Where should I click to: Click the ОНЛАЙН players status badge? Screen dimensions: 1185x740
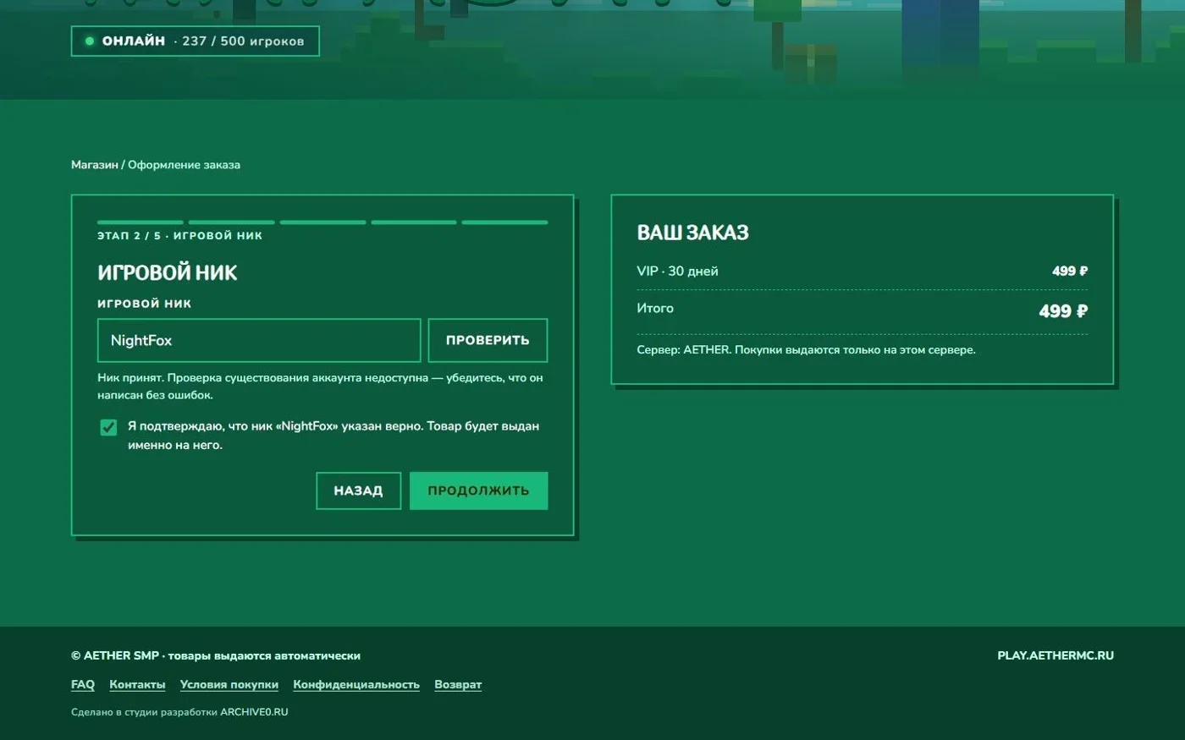196,41
